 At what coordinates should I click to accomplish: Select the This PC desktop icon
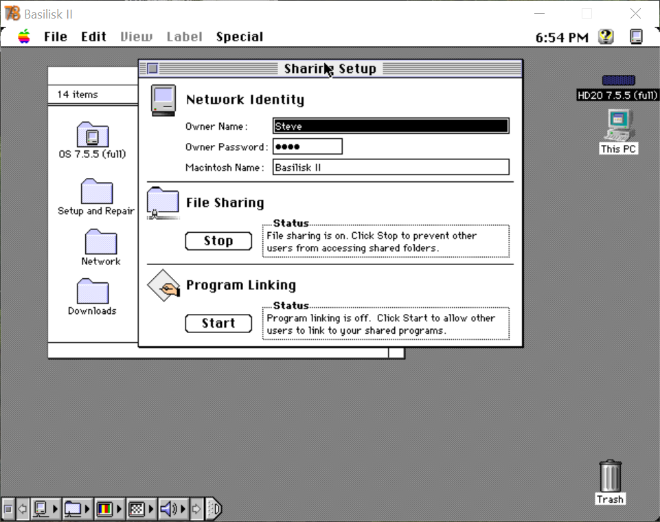(619, 125)
